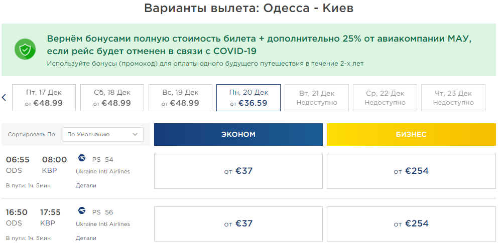
Task: Click unavailable Tuesday 21 December tab
Action: click(317, 98)
